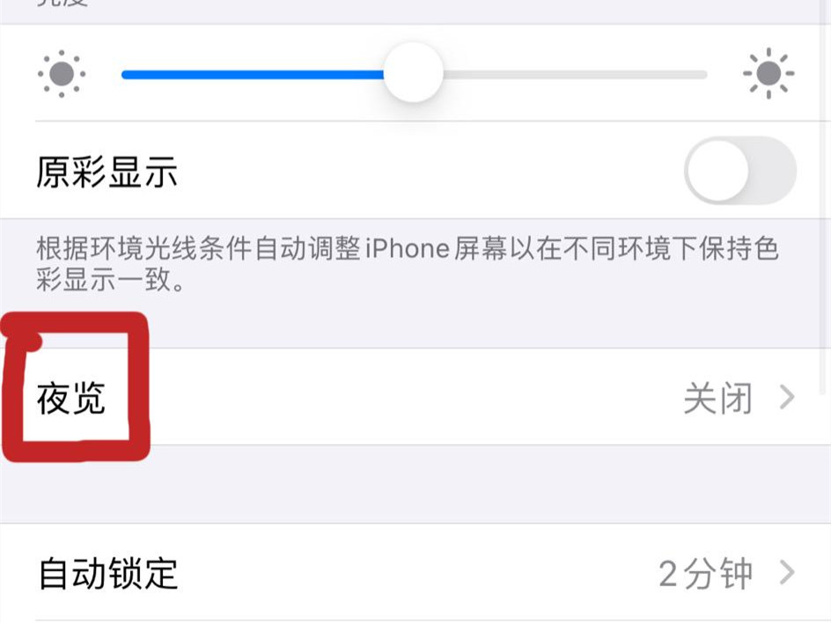This screenshot has width=831, height=623.
Task: Open the 自动锁定 setting
Action: 415,573
